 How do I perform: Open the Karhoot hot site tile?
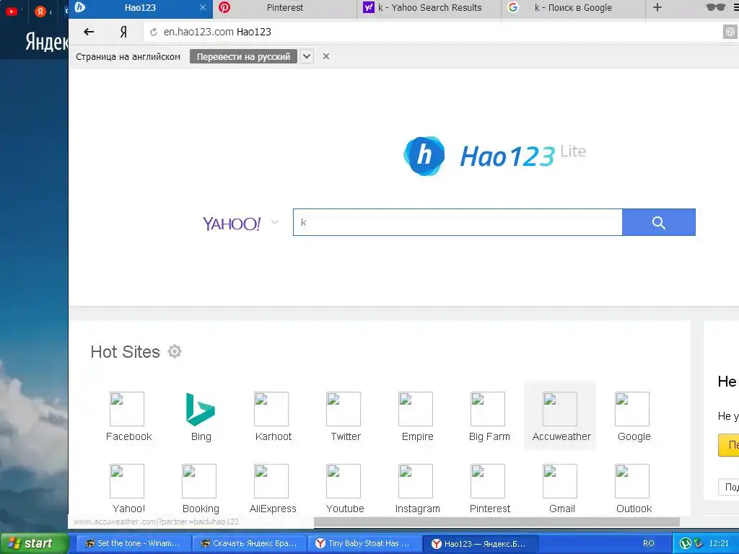[273, 416]
